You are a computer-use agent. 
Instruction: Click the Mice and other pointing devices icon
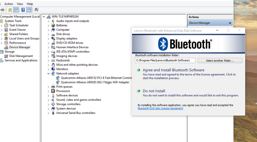[x=53, y=65]
